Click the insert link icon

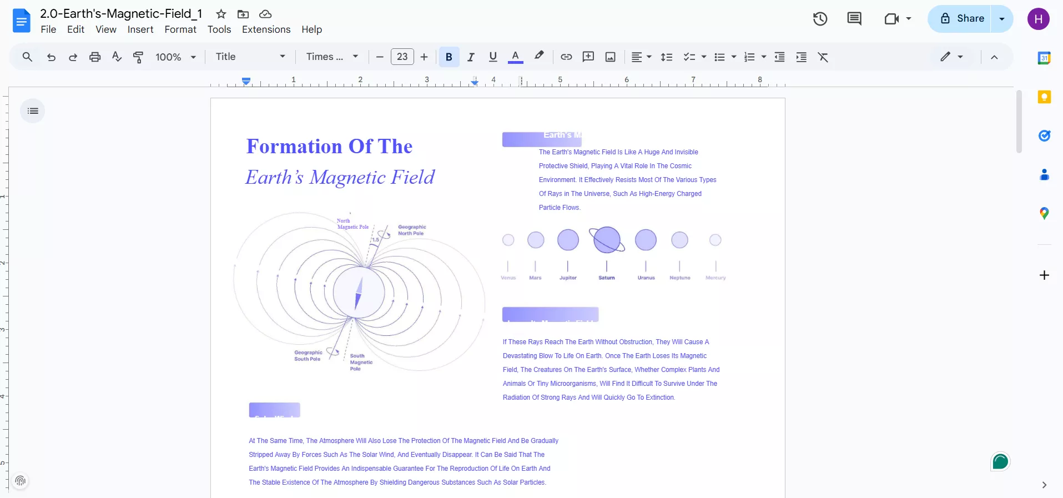click(x=566, y=57)
